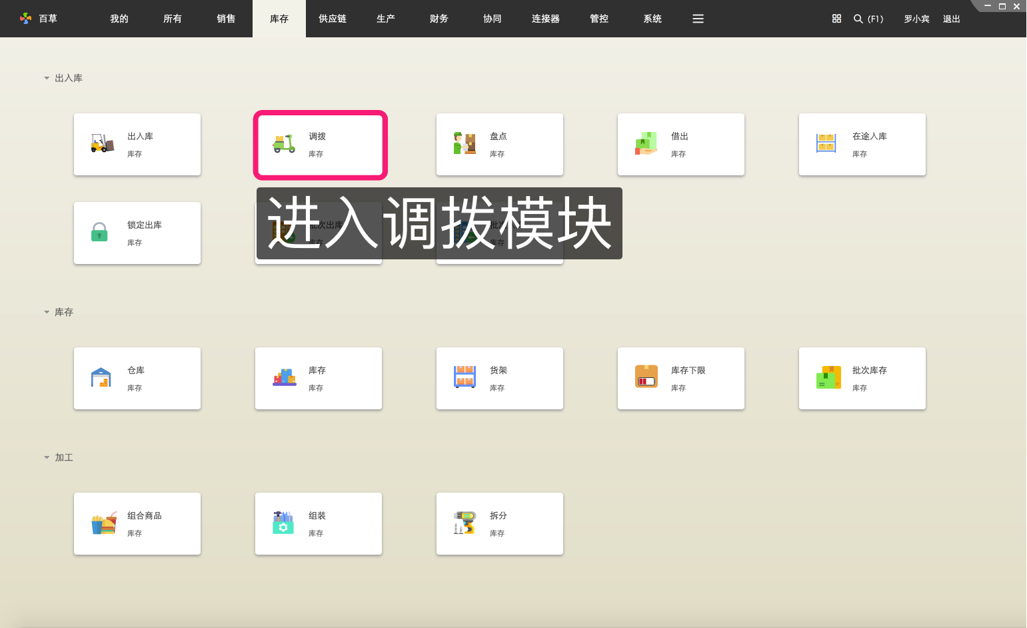Open the 组装 toolbox icon card
Screen dimensions: 1027x628
coord(319,524)
